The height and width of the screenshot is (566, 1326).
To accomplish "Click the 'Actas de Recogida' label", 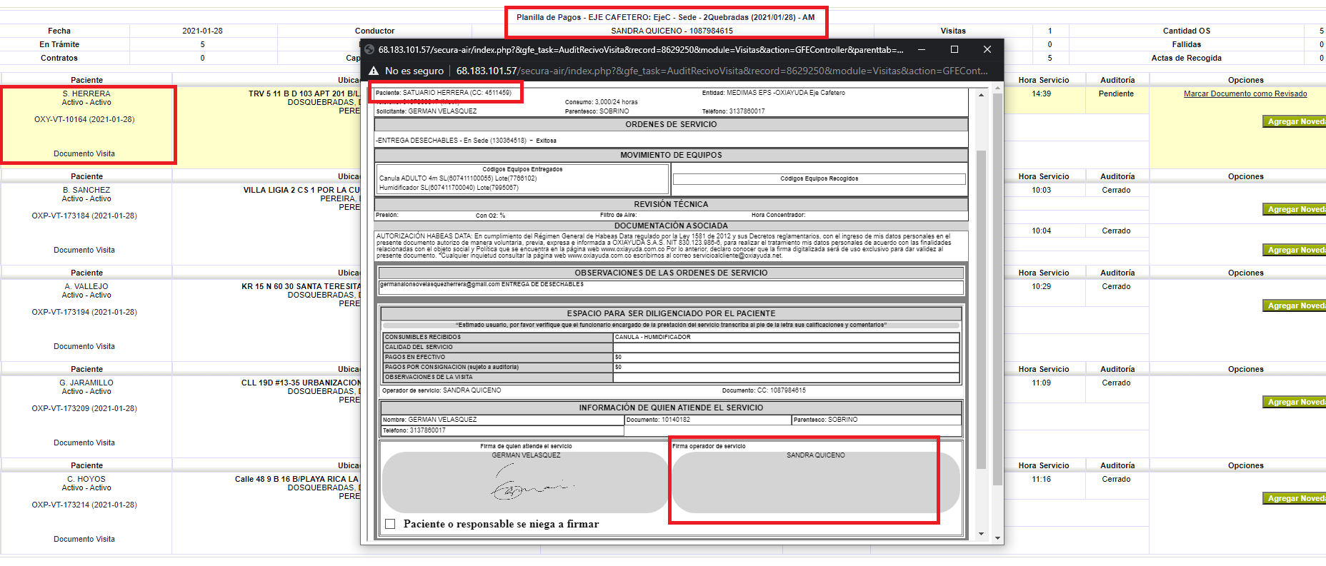I will pyautogui.click(x=1186, y=58).
